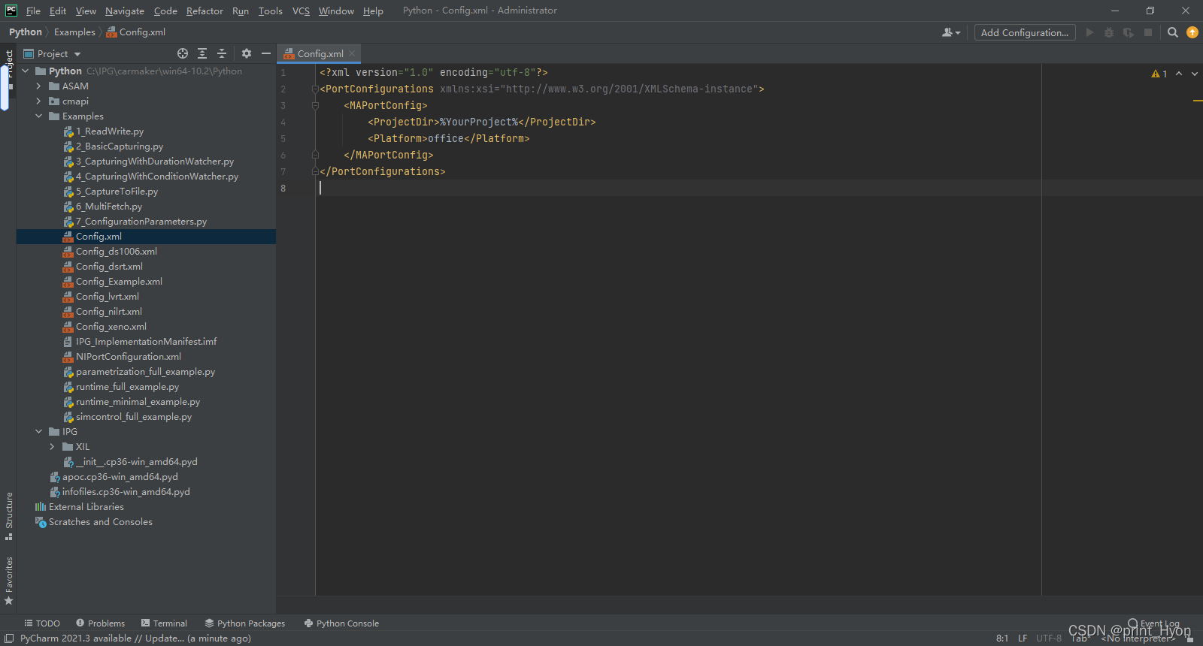The width and height of the screenshot is (1203, 646).
Task: Expand the XIL folder
Action: coord(53,447)
